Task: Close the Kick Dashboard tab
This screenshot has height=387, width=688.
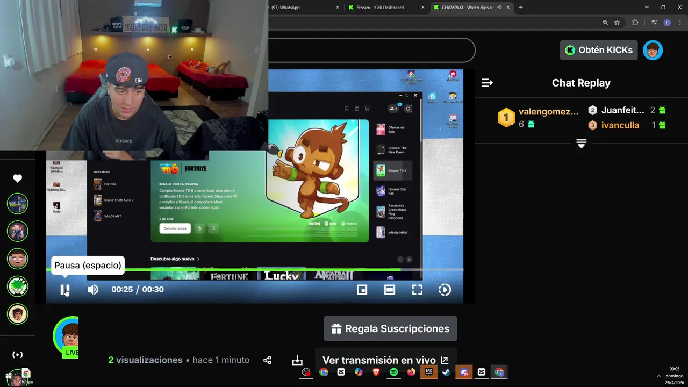Action: 423,8
